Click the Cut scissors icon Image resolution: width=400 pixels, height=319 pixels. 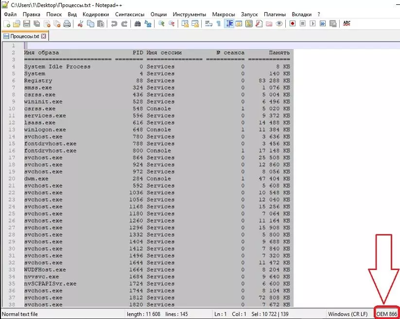tap(81, 23)
